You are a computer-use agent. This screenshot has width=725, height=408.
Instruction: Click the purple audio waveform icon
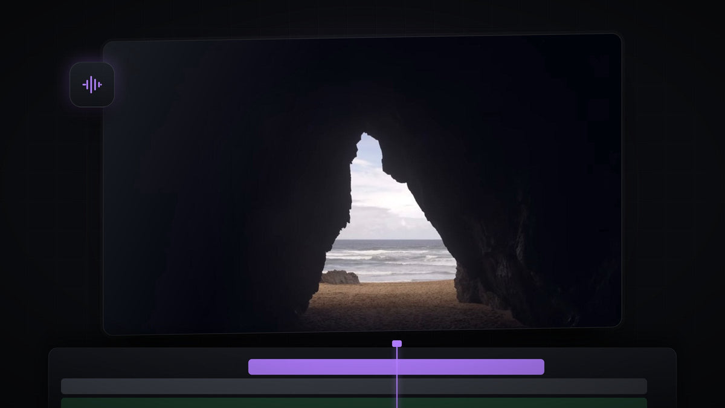pos(92,85)
